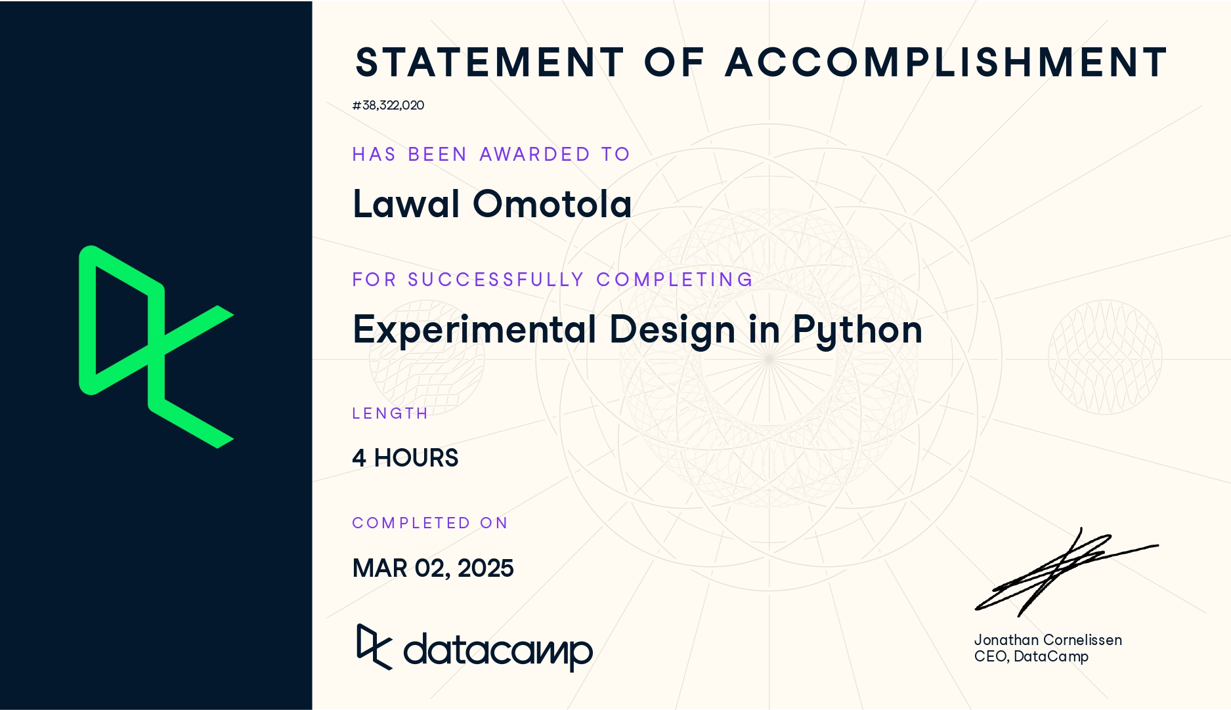Select the certificate number #38,322,020
The width and height of the screenshot is (1231, 710).
388,105
